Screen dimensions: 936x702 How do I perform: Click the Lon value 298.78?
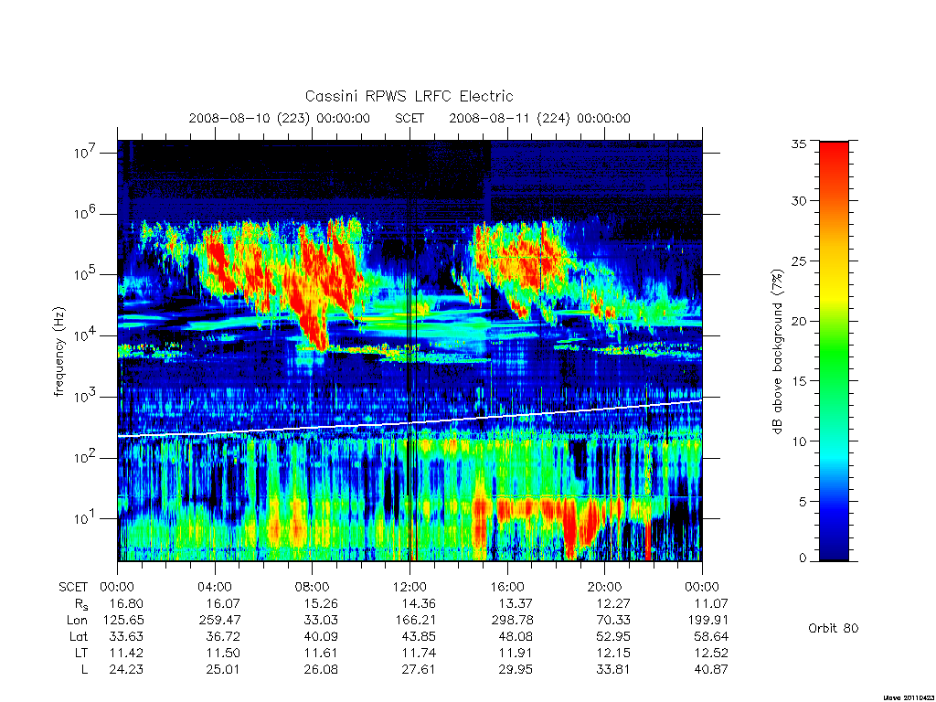tap(512, 621)
